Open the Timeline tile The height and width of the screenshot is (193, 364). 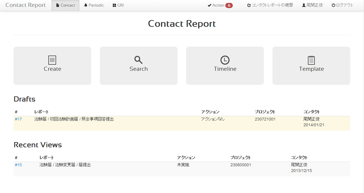(225, 66)
